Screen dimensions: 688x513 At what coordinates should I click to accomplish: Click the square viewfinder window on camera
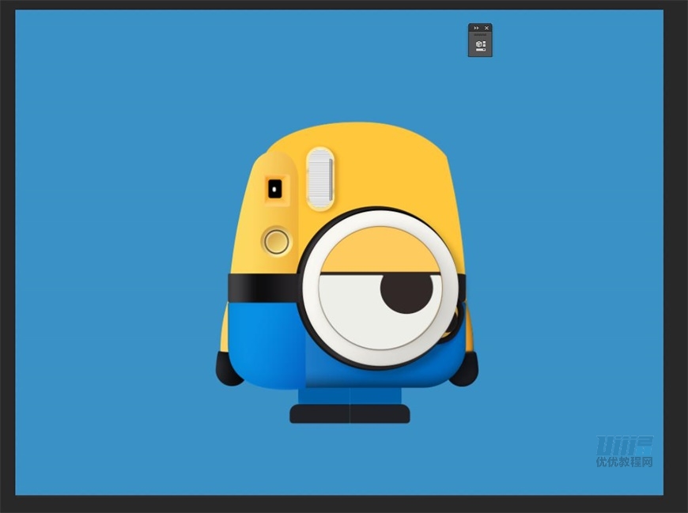click(274, 188)
